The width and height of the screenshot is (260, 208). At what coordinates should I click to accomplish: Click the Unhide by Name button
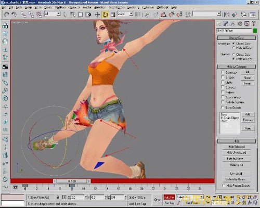pos(237,179)
